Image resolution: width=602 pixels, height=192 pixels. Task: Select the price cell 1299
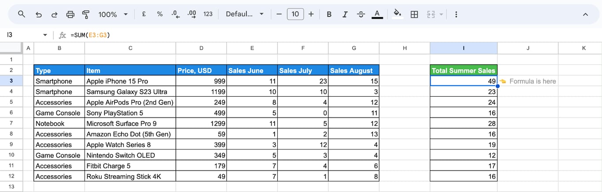point(201,123)
